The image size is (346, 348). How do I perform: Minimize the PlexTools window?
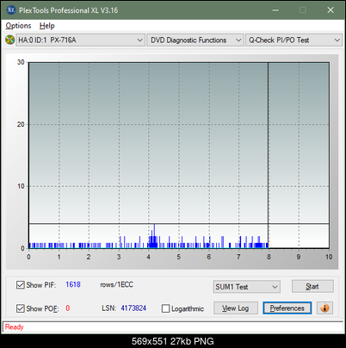click(275, 10)
